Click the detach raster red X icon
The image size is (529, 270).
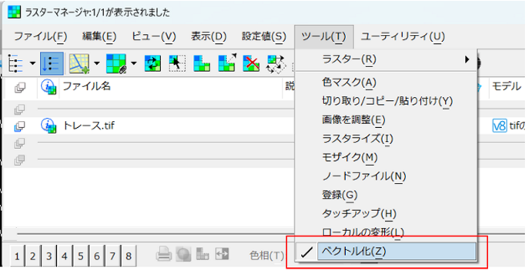pyautogui.click(x=251, y=63)
